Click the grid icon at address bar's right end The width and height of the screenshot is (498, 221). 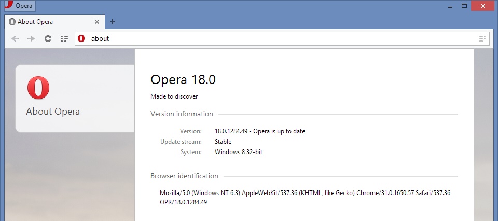[482, 38]
